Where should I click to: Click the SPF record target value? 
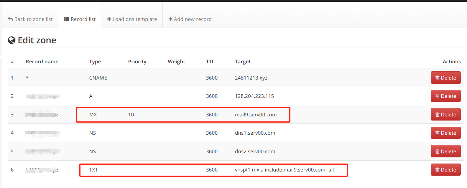pos(284,170)
